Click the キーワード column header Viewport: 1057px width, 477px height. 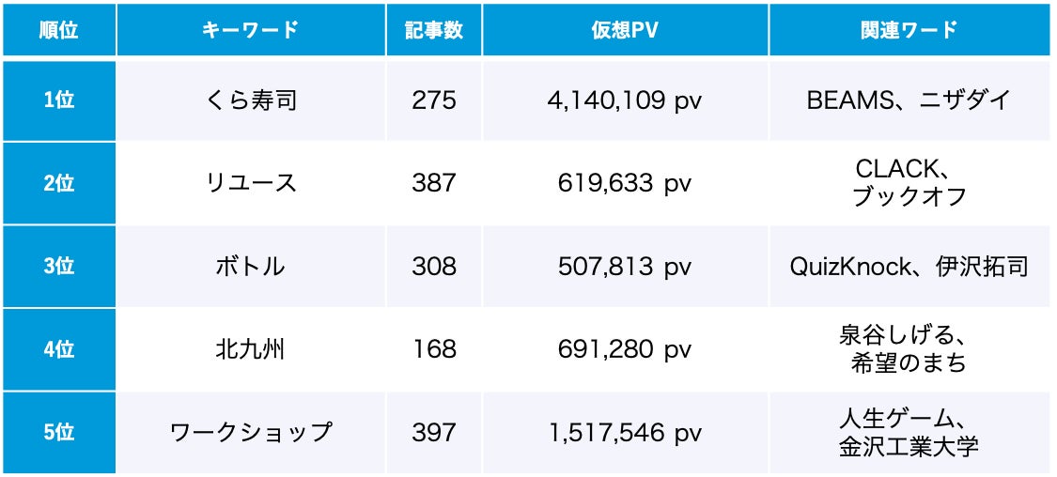click(x=251, y=29)
